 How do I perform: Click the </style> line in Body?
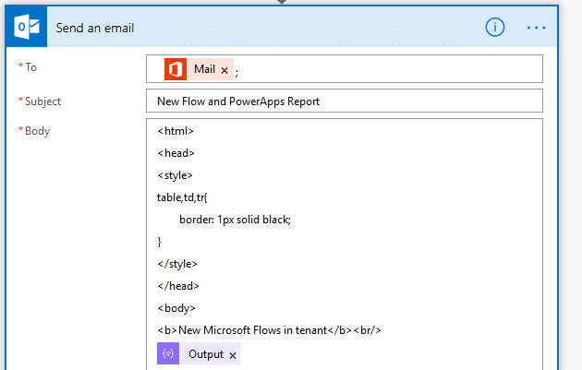point(177,264)
